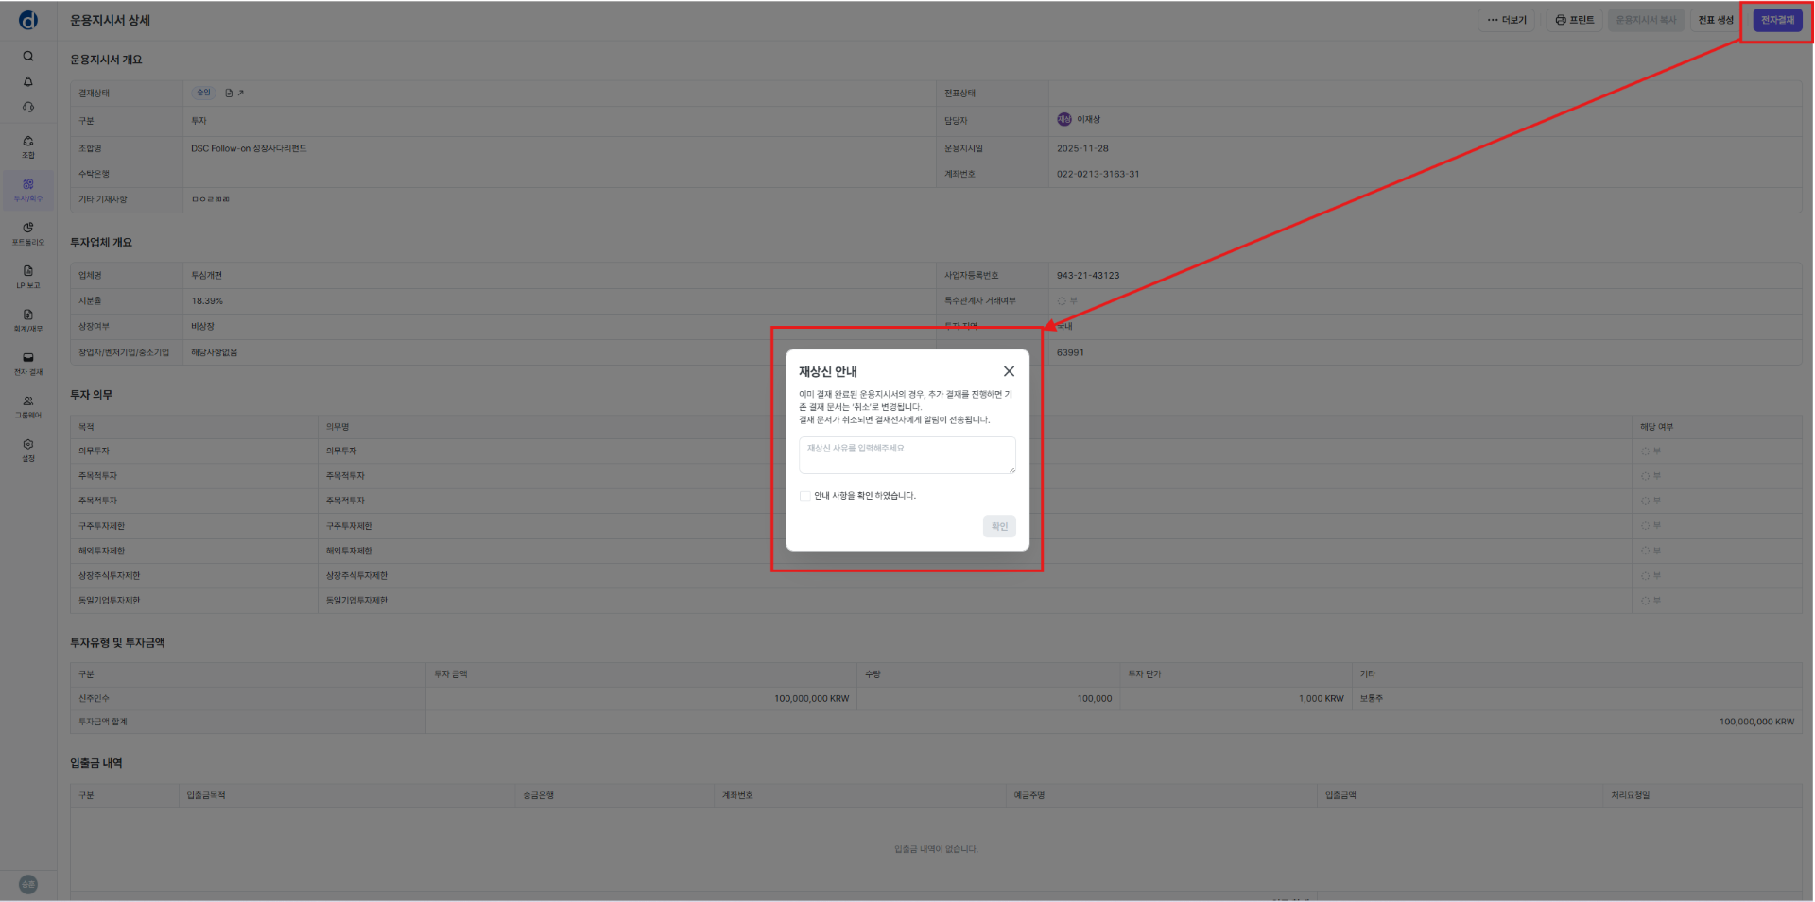
Task: Select 특수관계자 거래여부 부 radio button
Action: 1062,301
